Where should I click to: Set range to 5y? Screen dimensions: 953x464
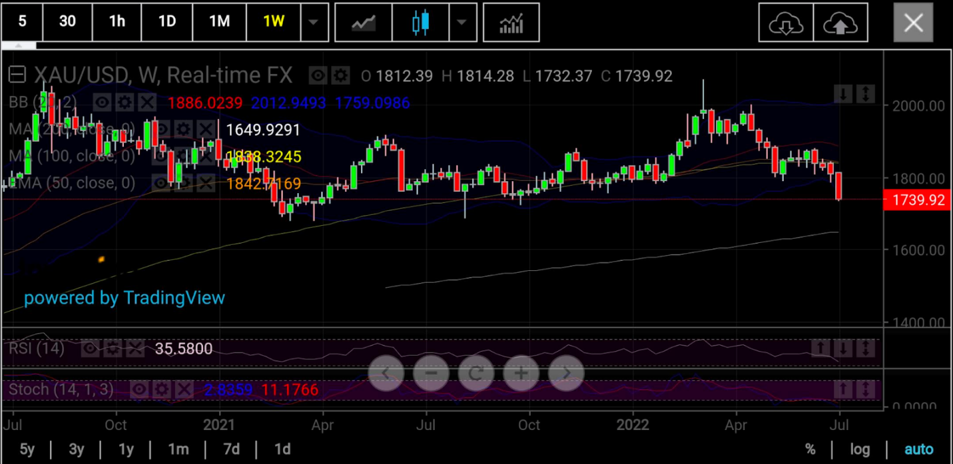pyautogui.click(x=27, y=449)
